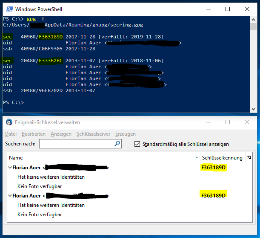The width and height of the screenshot is (260, 238).
Task: Uncheck 'Standardmäßig alle Schlüssel anzeigen' checkbox
Action: 137,144
